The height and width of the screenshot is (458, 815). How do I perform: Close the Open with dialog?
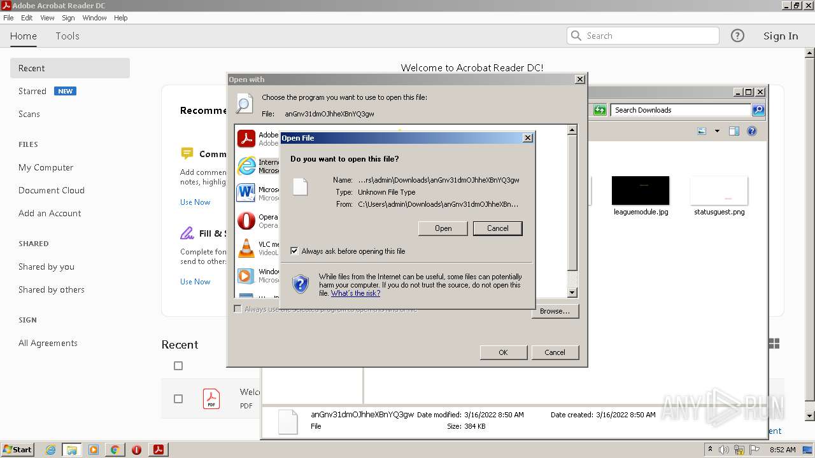point(579,80)
